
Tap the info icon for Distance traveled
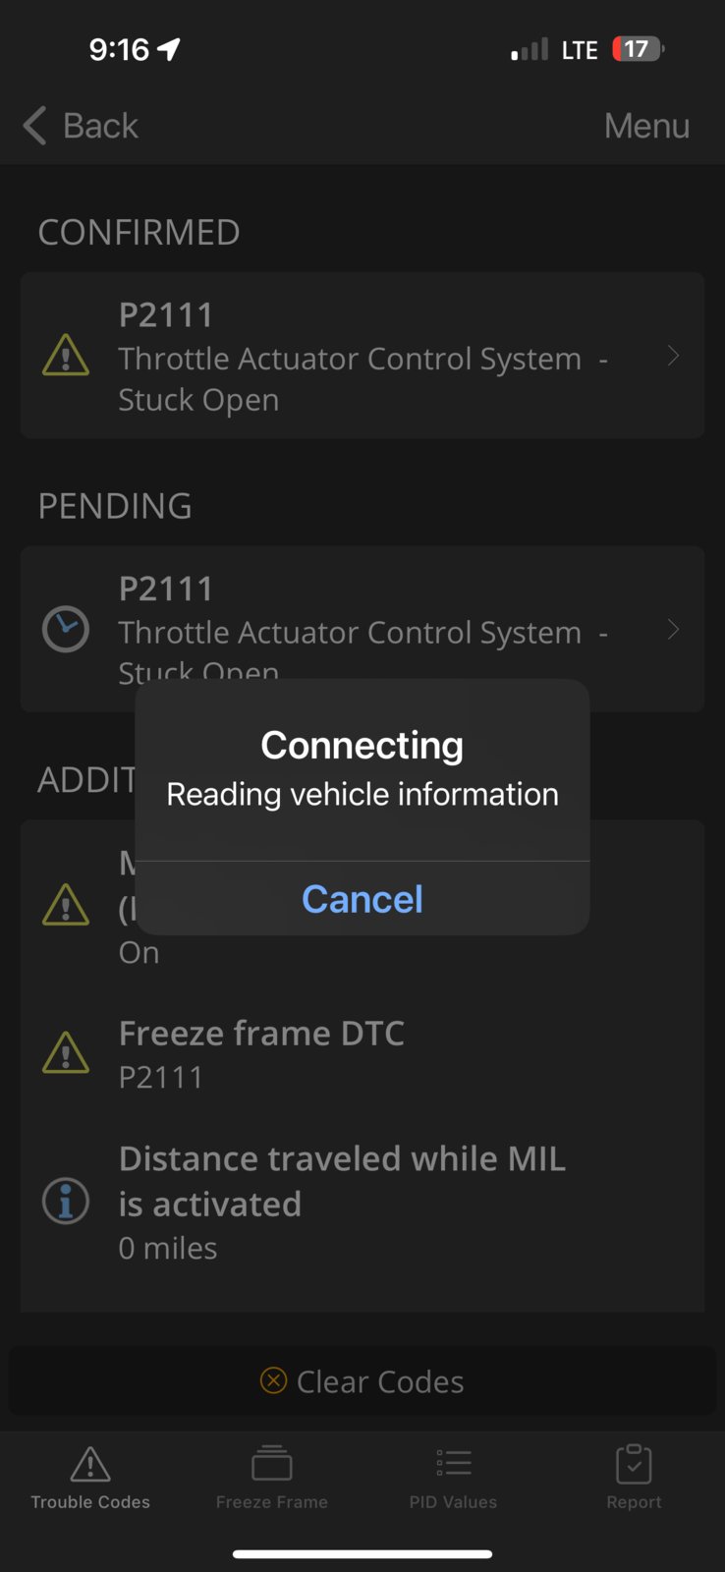click(66, 1201)
